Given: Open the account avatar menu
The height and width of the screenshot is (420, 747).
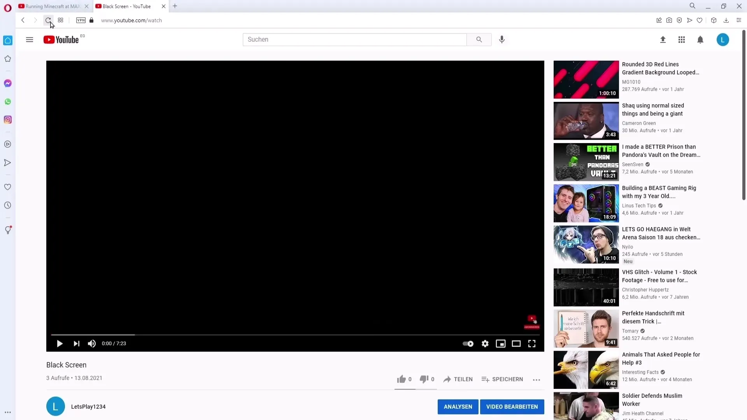Looking at the screenshot, I should [x=723, y=40].
